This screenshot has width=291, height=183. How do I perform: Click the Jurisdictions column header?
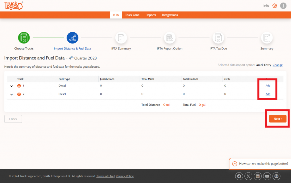point(107,79)
